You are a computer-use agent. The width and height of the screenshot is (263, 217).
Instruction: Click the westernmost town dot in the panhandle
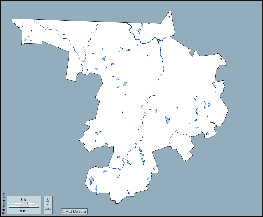(31, 31)
